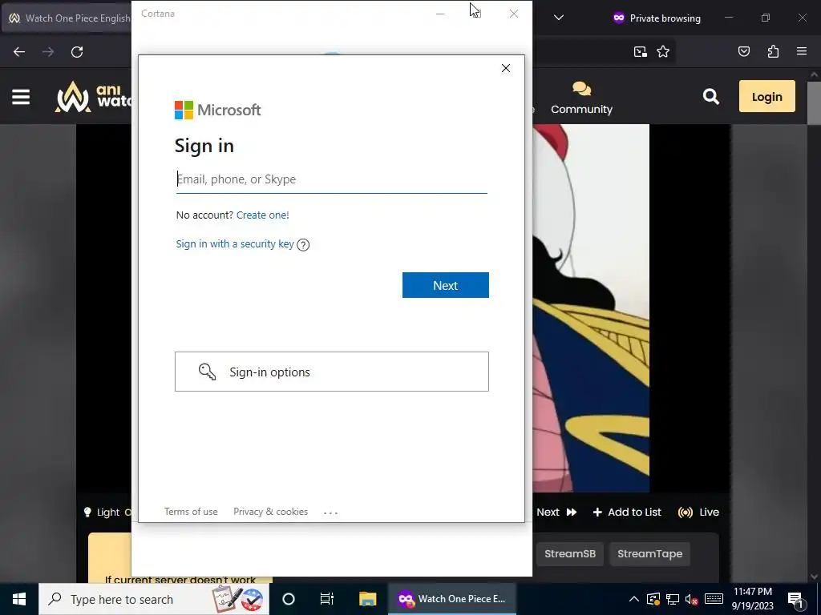Click the Firefox back arrow
Image resolution: width=821 pixels, height=615 pixels.
[19, 52]
